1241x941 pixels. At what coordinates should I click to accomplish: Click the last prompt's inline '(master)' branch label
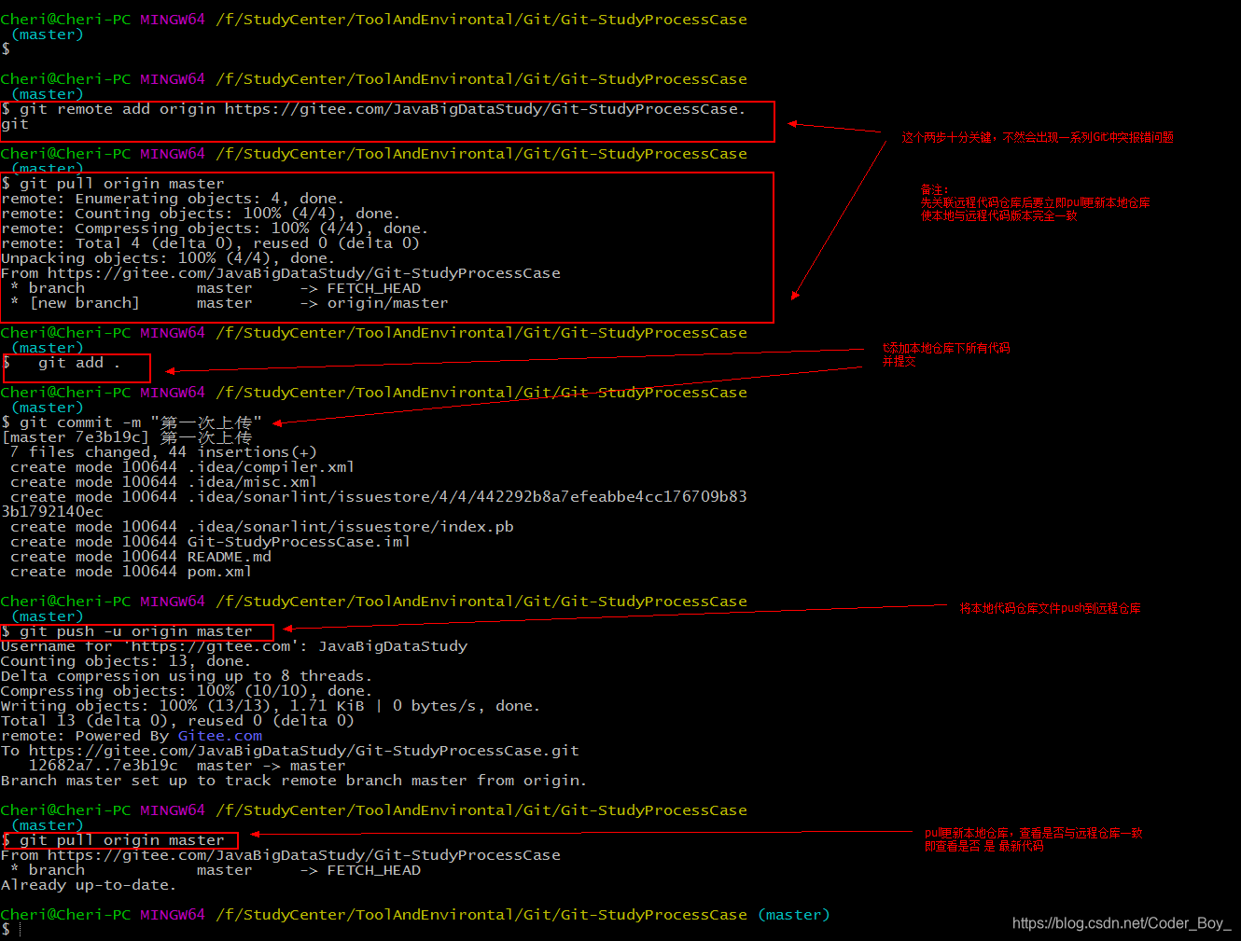(x=794, y=915)
